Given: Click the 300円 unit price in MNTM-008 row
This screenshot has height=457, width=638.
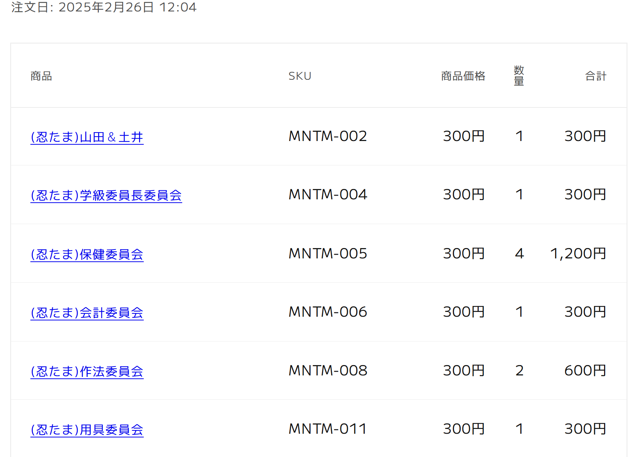Looking at the screenshot, I should coord(464,371).
